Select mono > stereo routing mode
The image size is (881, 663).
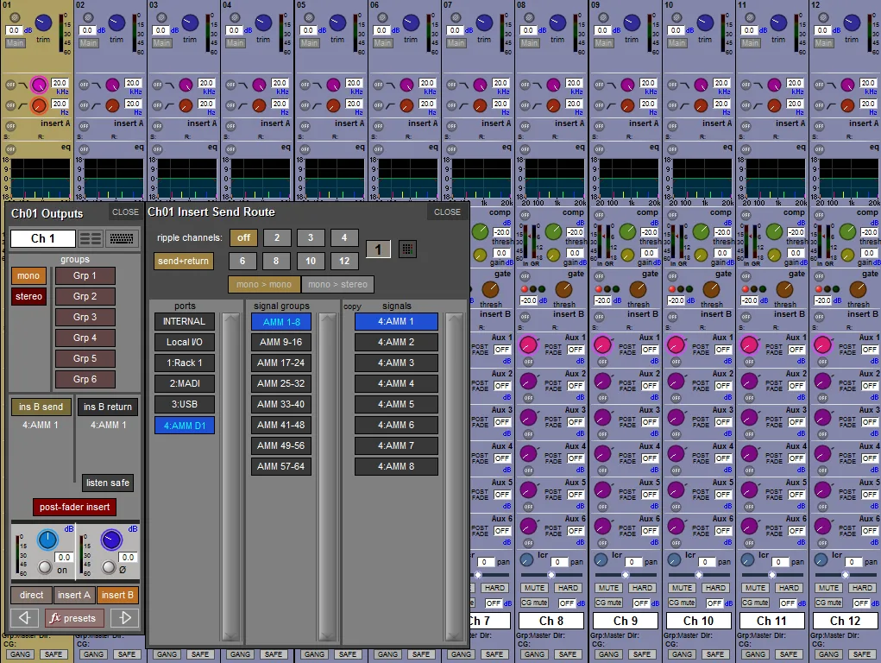coord(337,285)
